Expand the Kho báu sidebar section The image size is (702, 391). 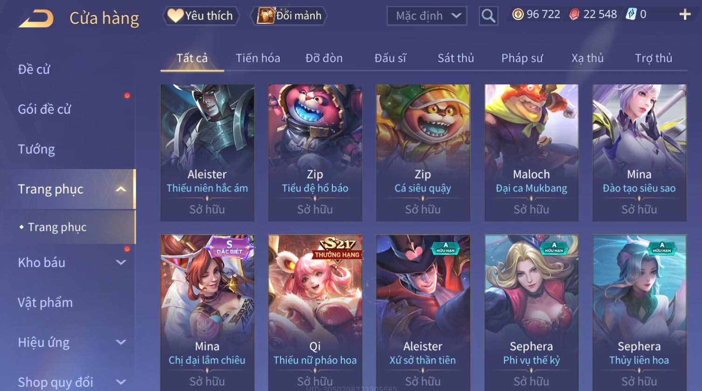click(x=121, y=263)
